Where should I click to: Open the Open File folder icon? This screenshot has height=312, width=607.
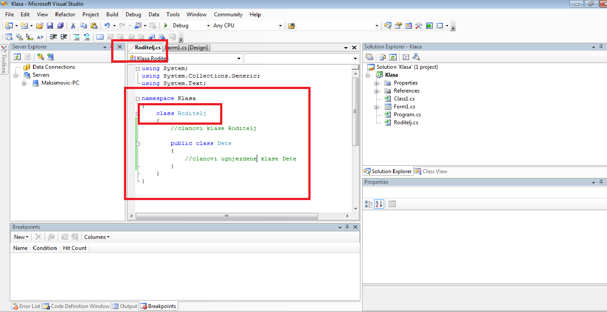pyautogui.click(x=40, y=26)
